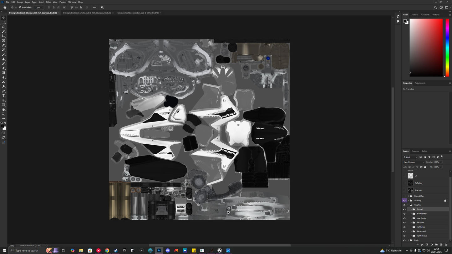This screenshot has height=254, width=452.
Task: Open Steam from the taskbar
Action: click(115, 251)
